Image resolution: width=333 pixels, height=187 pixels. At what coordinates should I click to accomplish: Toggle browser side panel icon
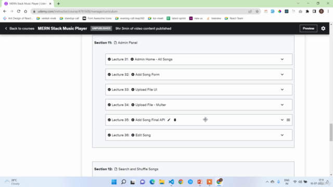point(314,11)
